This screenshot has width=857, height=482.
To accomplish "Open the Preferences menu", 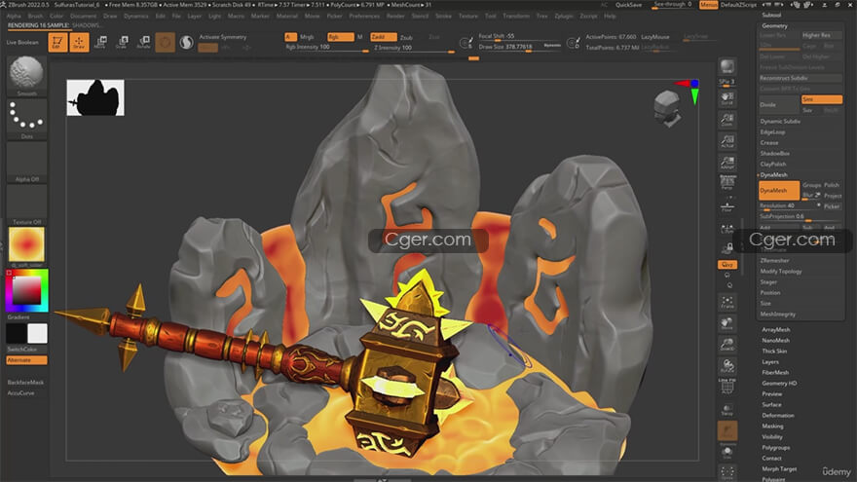I will coord(364,16).
